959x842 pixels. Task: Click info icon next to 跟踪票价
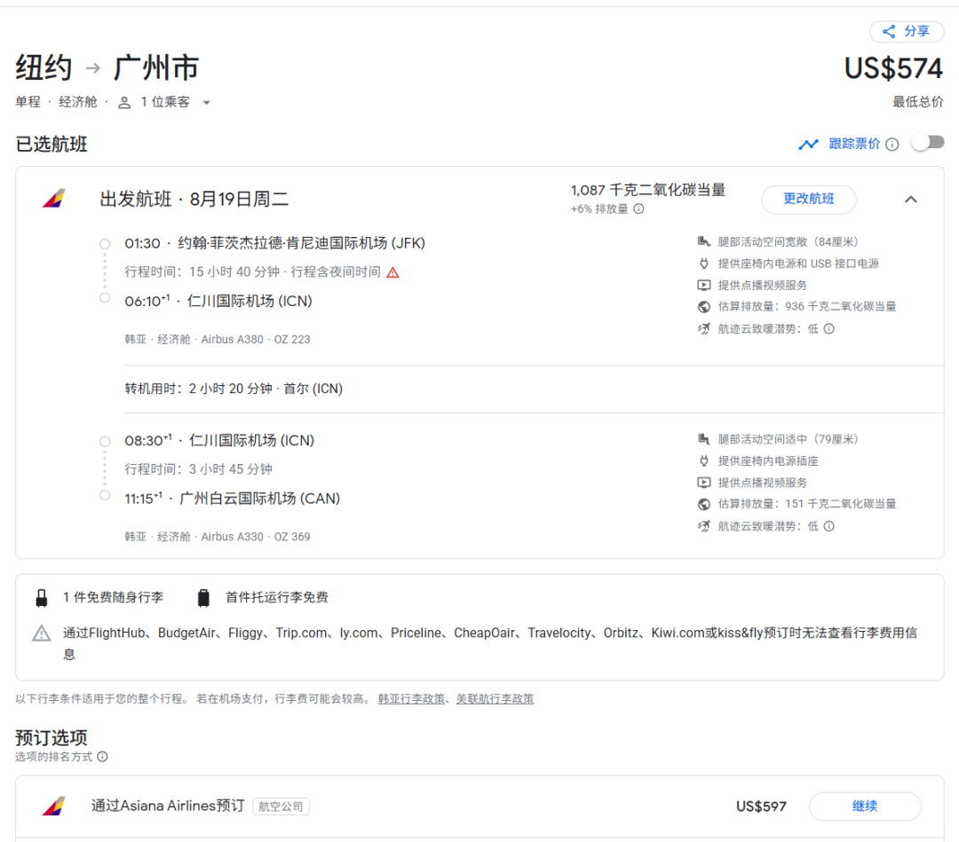892,144
